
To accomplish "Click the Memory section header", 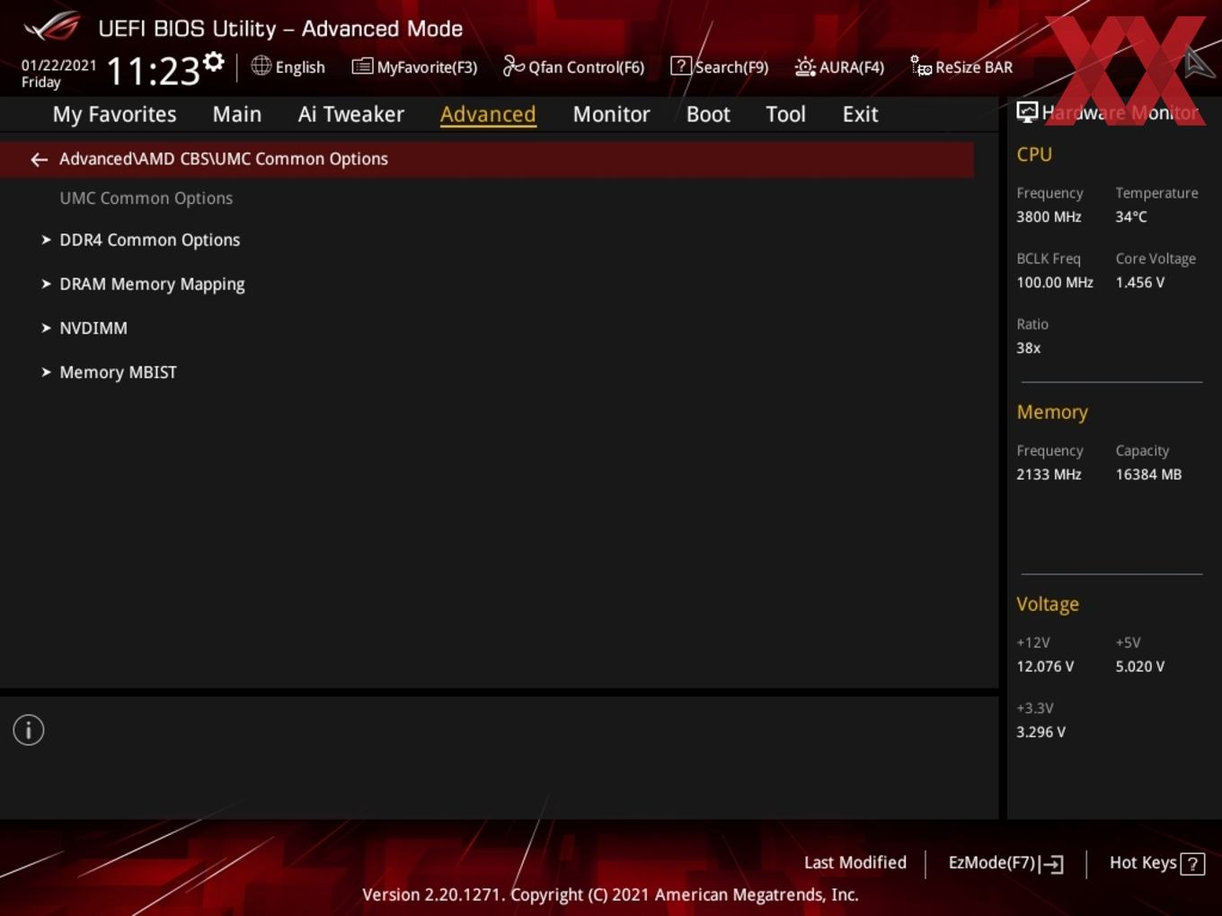I will pos(1052,412).
